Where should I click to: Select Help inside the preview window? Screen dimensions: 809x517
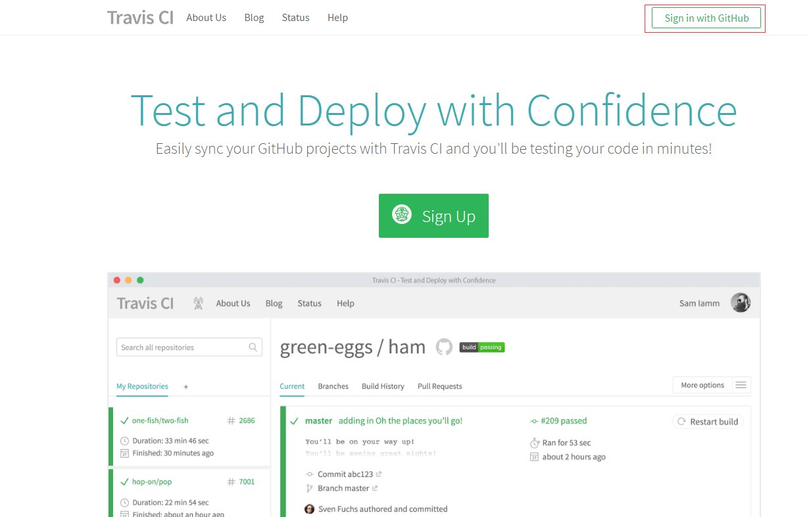click(x=345, y=303)
